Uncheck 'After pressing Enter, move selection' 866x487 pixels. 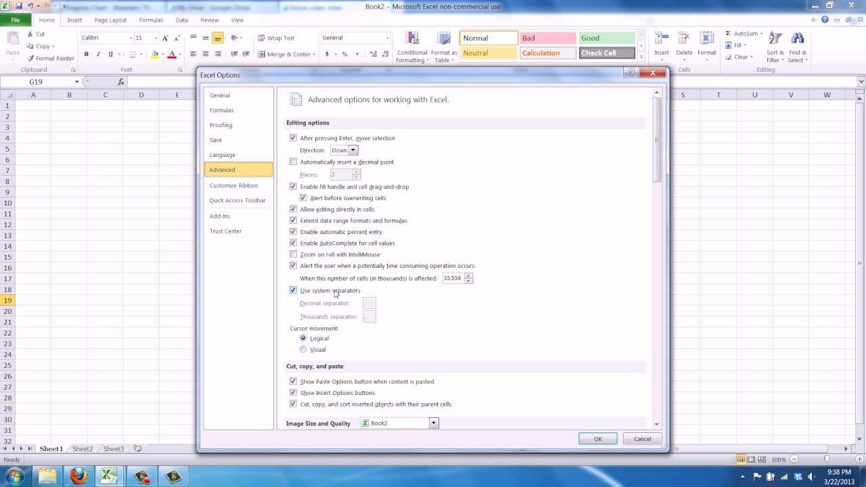[293, 138]
